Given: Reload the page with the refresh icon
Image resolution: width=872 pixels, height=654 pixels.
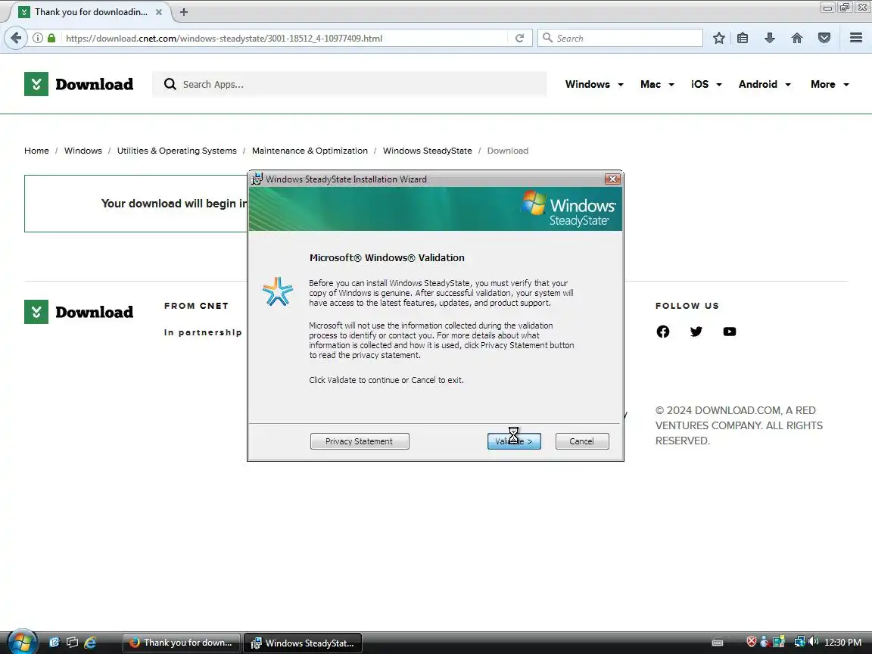Looking at the screenshot, I should coord(519,38).
